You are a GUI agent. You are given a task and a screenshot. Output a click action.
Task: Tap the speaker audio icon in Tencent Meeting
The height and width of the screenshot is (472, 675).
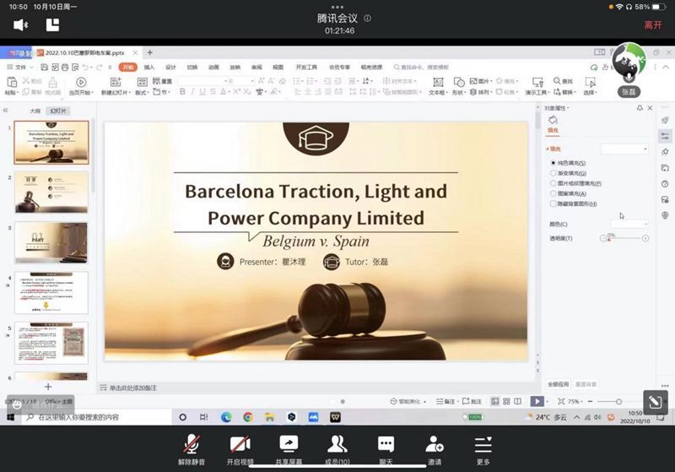coord(19,25)
